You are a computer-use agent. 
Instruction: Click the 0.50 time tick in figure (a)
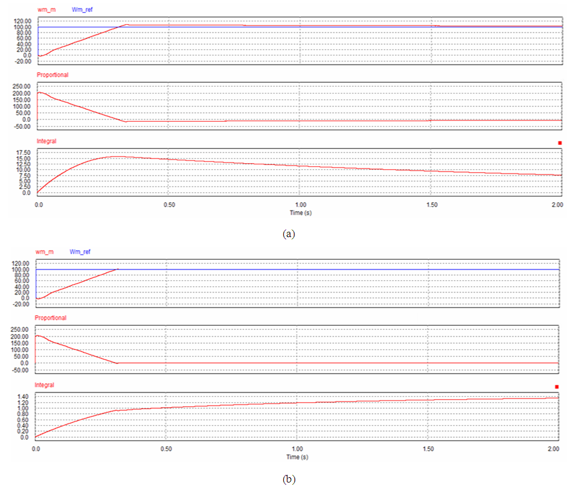tap(169, 205)
